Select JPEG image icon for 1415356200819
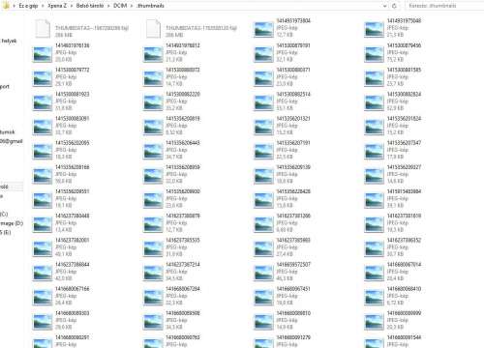The width and height of the screenshot is (484, 348). [x=153, y=128]
